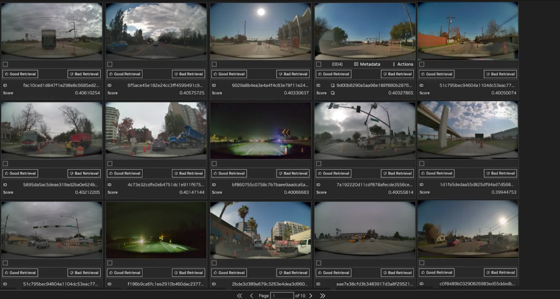The height and width of the screenshot is (299, 560).
Task: Mark image 6f5ace45e182e24c as Good Retrieval
Action: pos(125,74)
